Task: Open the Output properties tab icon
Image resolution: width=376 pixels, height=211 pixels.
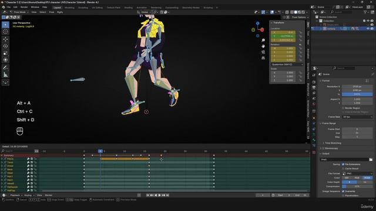Action: point(314,87)
